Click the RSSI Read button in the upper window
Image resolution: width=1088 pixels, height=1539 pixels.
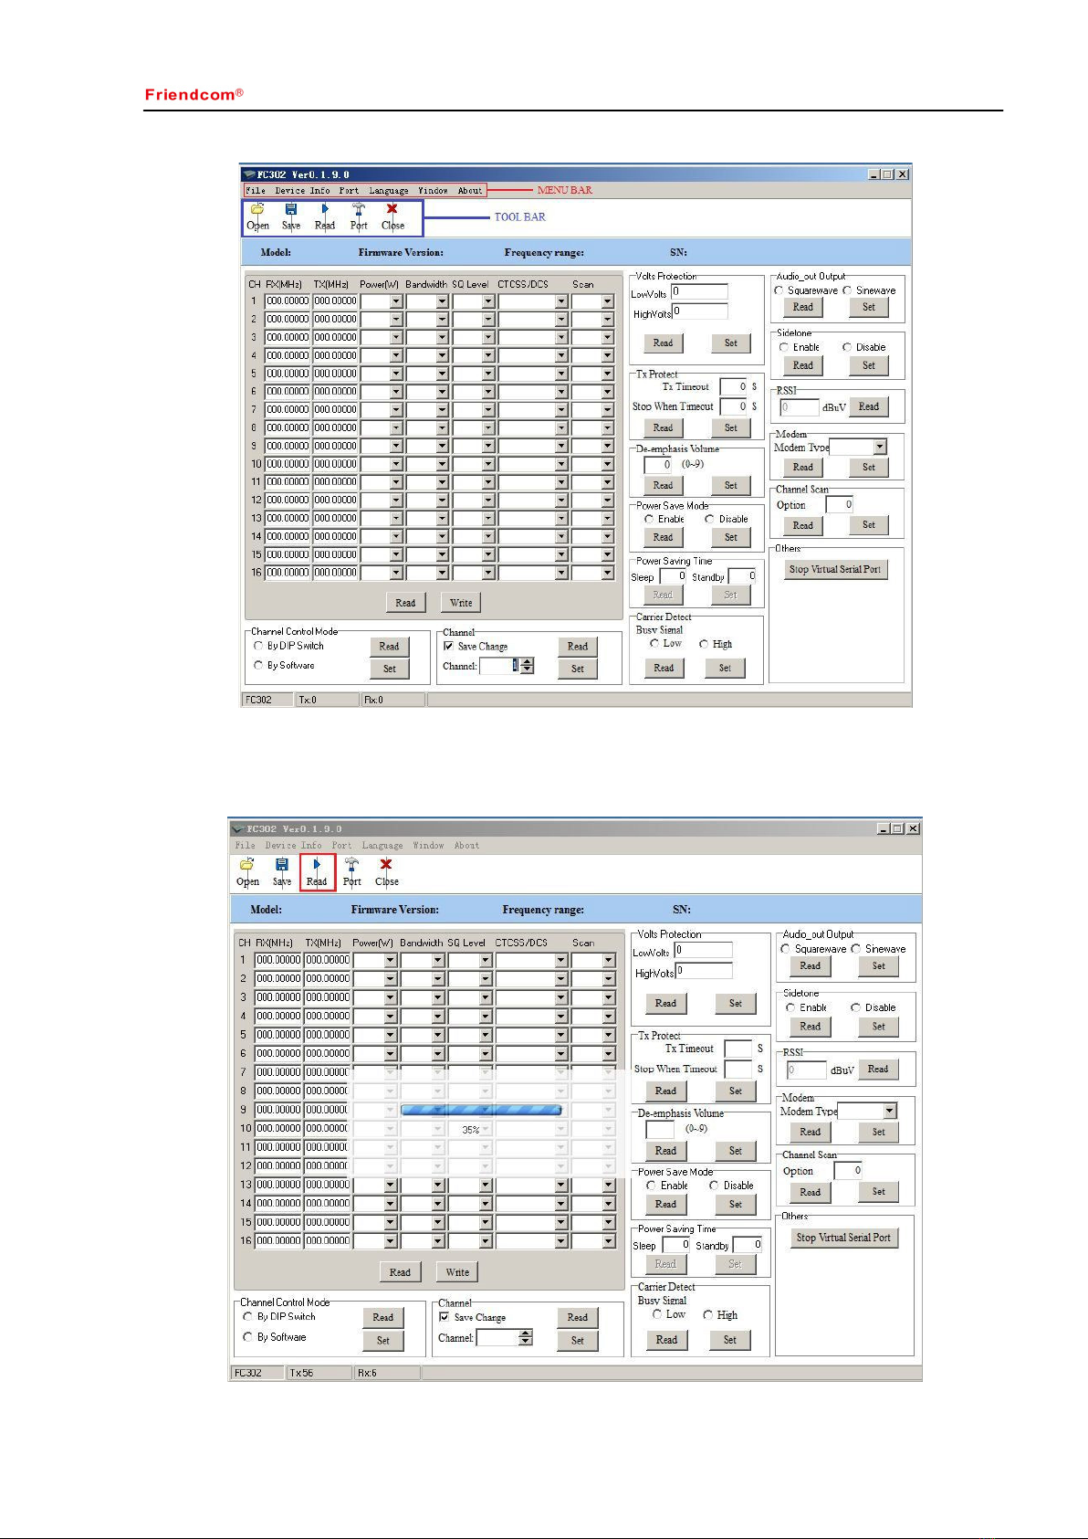(869, 407)
